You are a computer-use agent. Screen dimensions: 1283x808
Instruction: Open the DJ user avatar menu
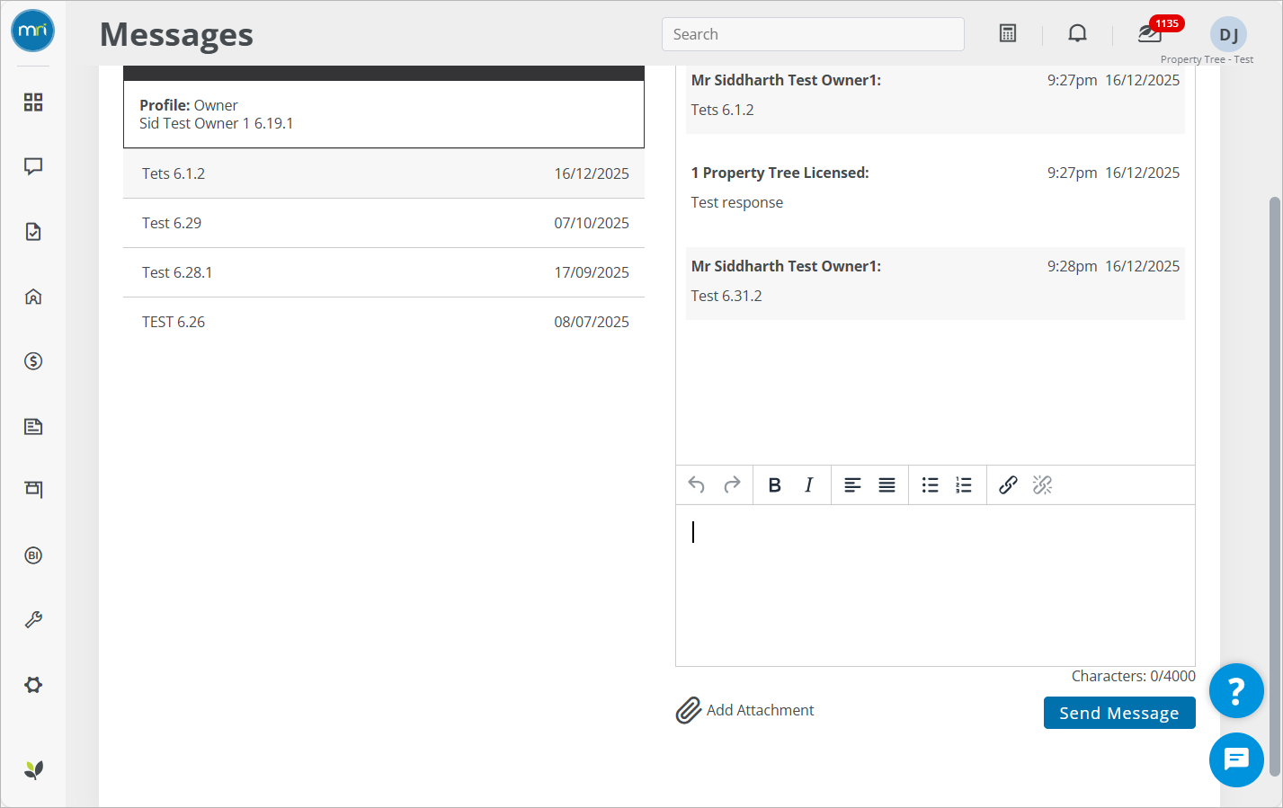pyautogui.click(x=1228, y=34)
